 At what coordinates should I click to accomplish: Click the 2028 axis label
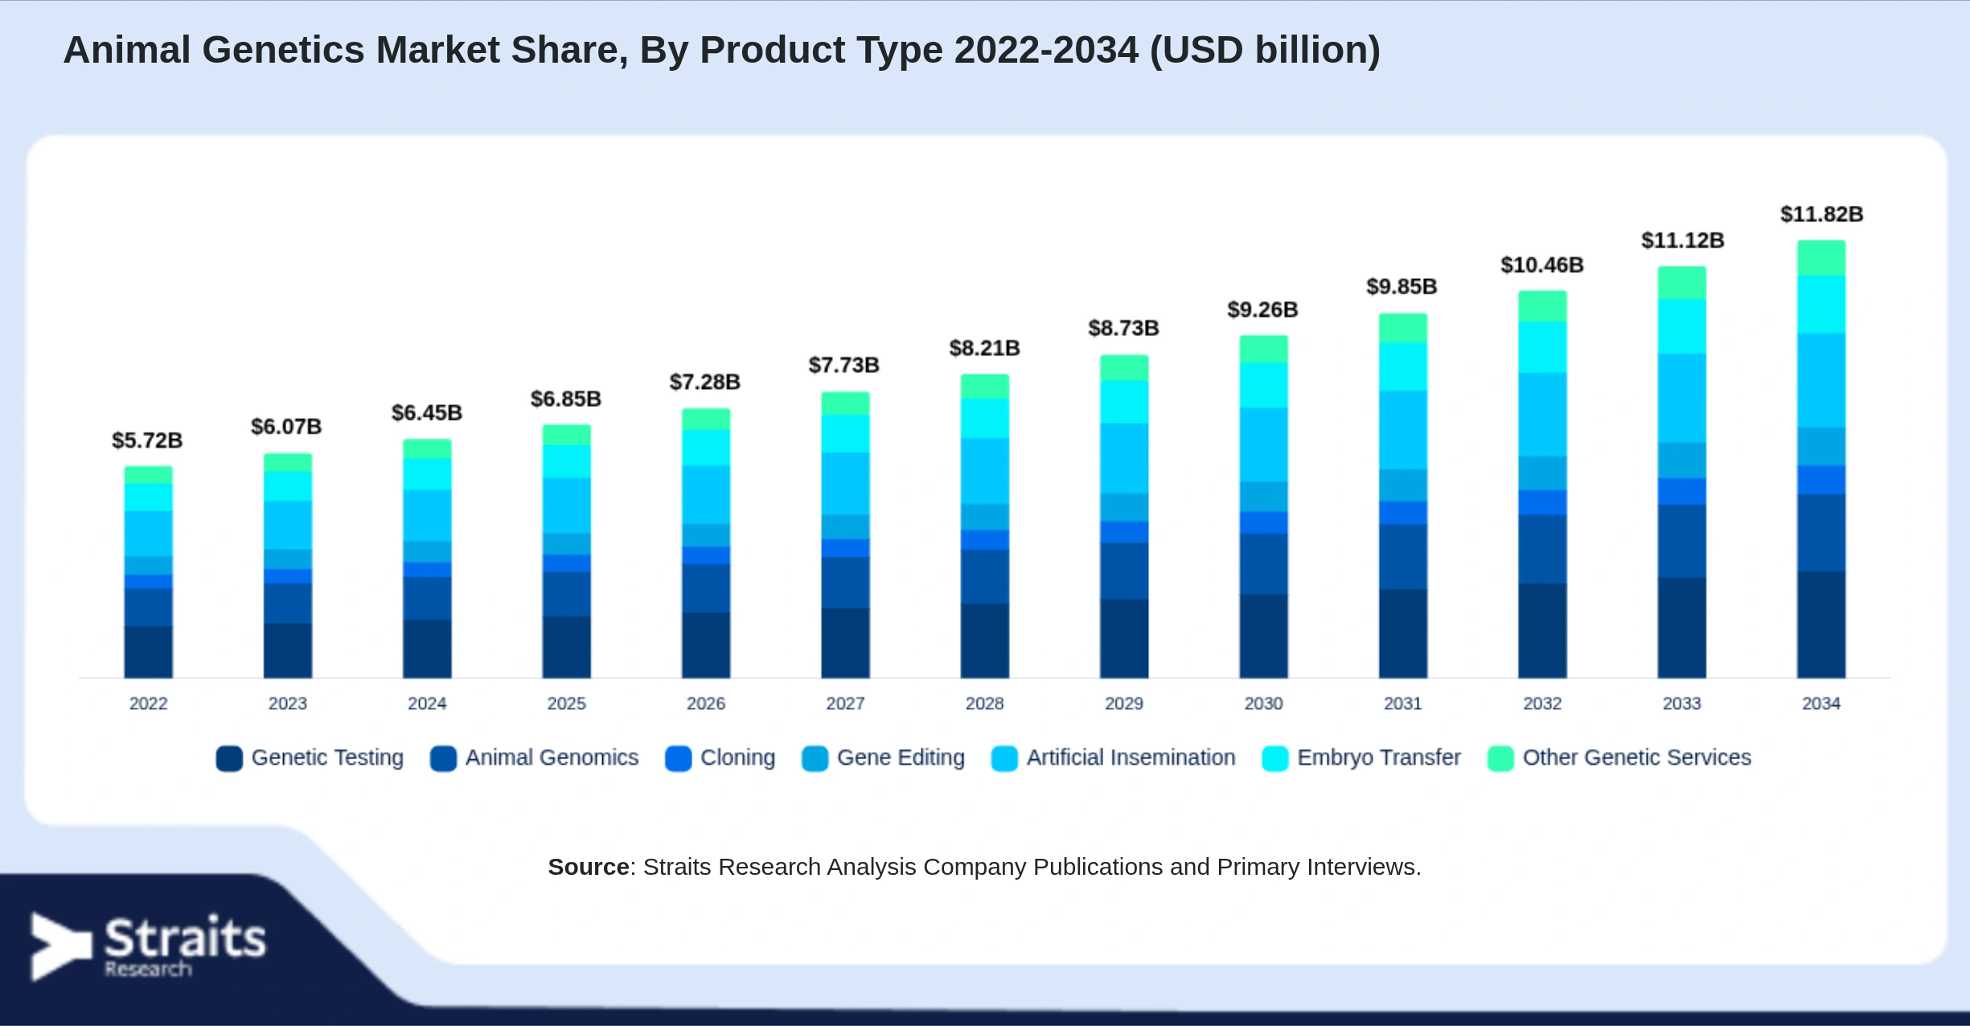(985, 704)
